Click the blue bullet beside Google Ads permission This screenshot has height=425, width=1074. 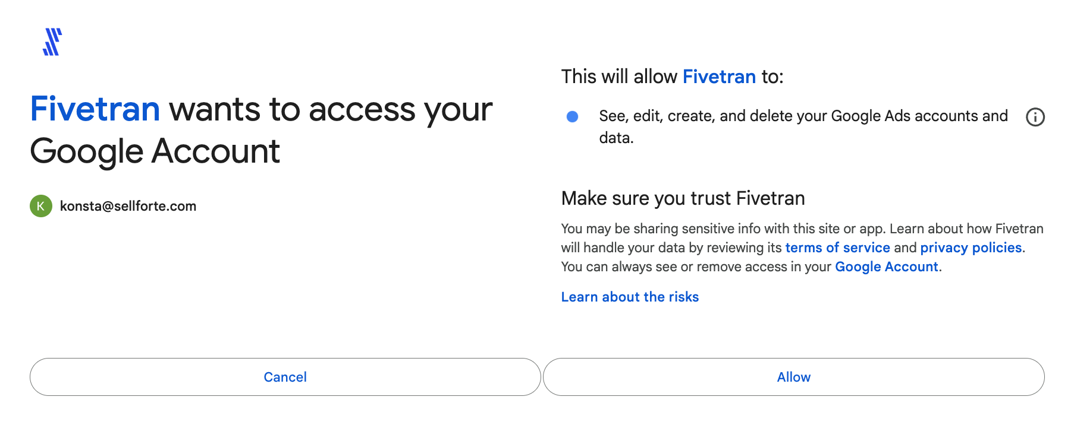(x=572, y=116)
